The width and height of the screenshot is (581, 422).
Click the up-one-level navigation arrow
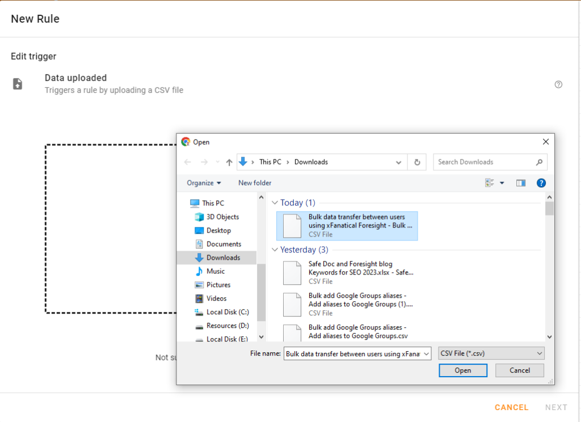click(228, 162)
